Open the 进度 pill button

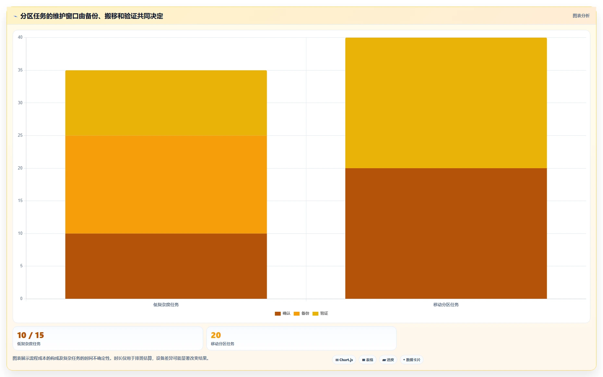pos(388,360)
